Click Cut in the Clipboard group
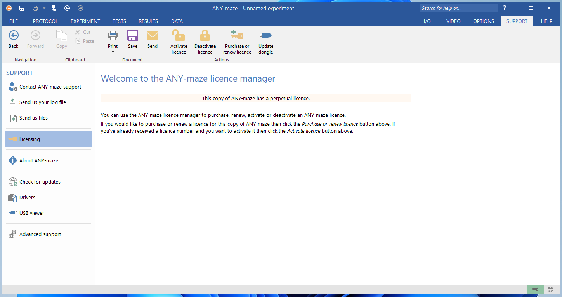The image size is (562, 297). pyautogui.click(x=83, y=32)
